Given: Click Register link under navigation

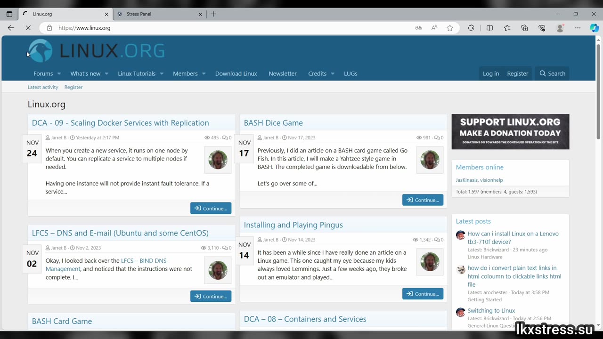Looking at the screenshot, I should pos(73,87).
